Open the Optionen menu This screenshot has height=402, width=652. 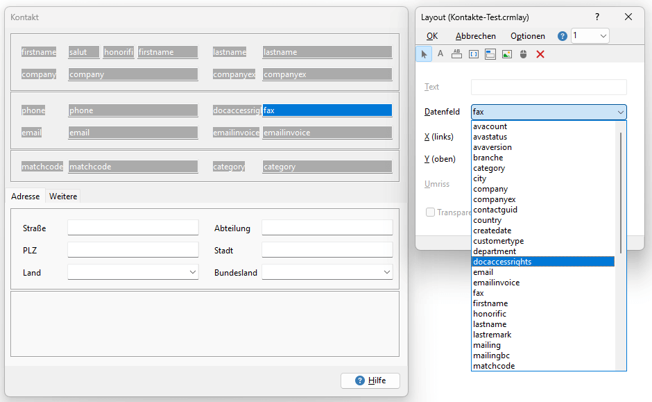527,35
